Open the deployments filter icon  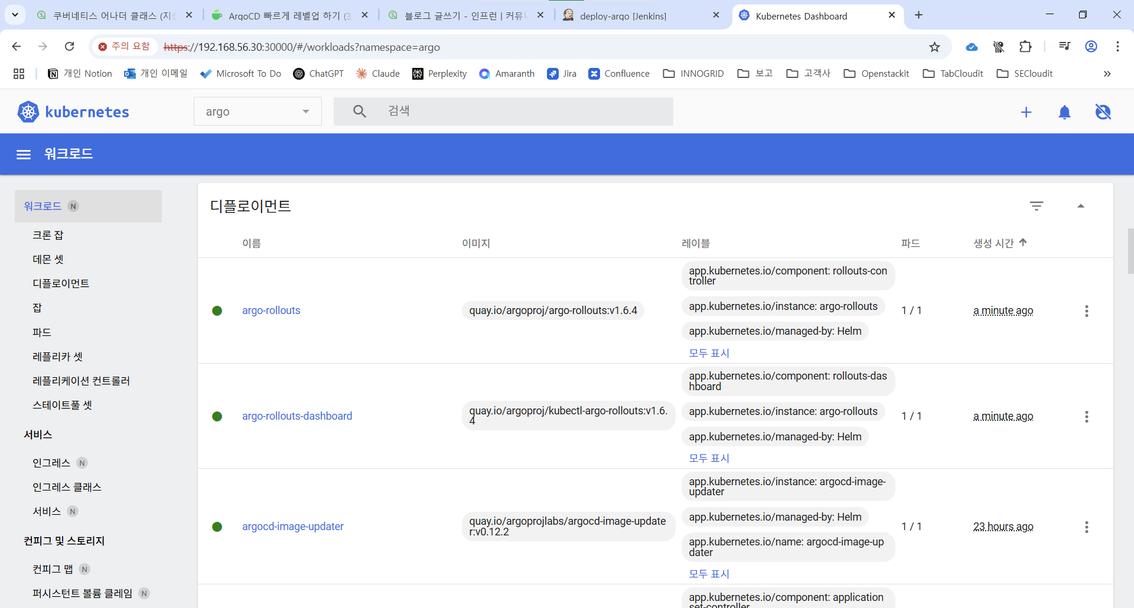1037,206
